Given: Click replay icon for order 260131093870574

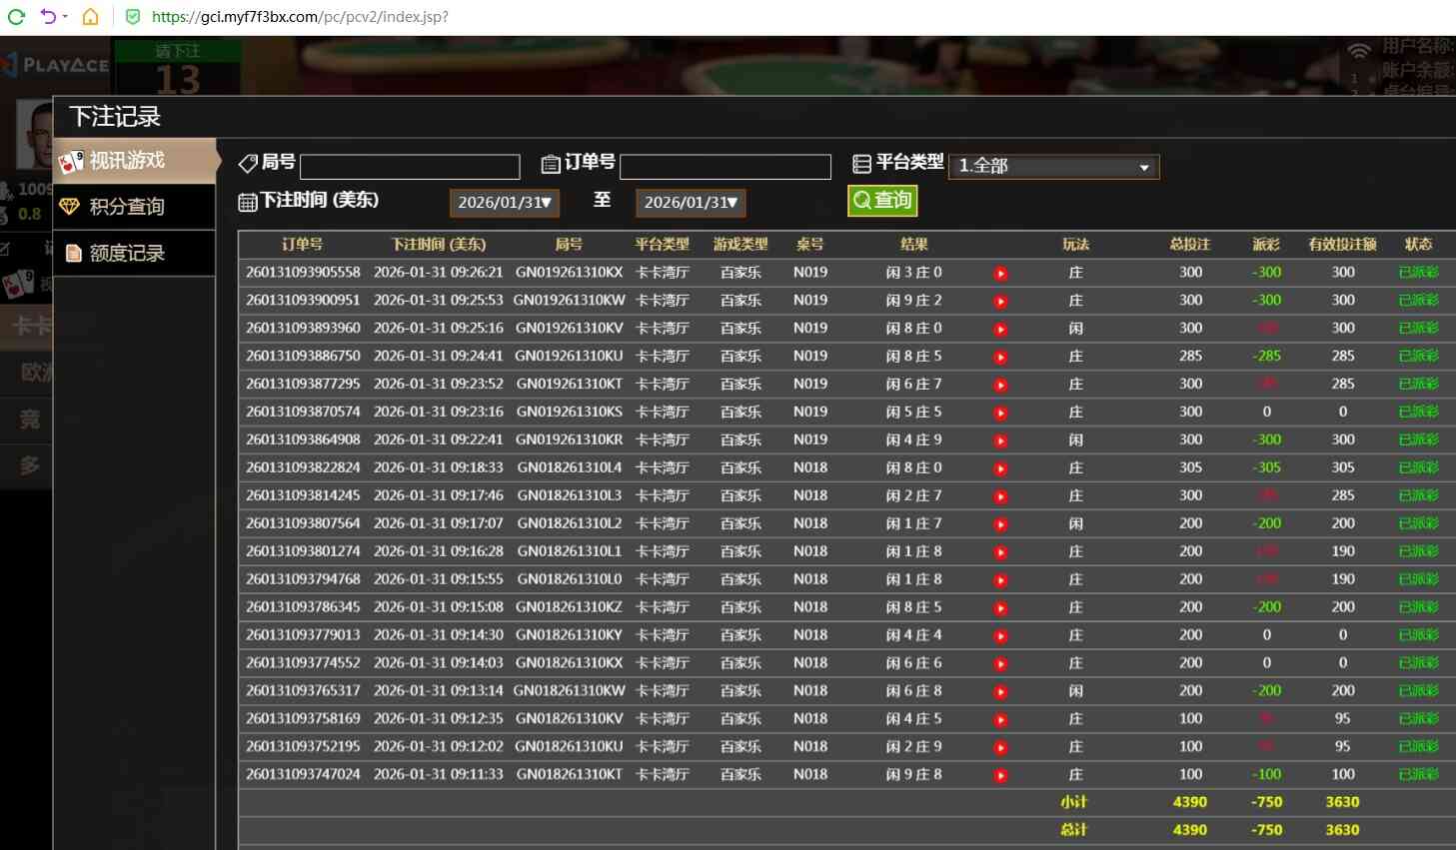Looking at the screenshot, I should click(x=1000, y=413).
